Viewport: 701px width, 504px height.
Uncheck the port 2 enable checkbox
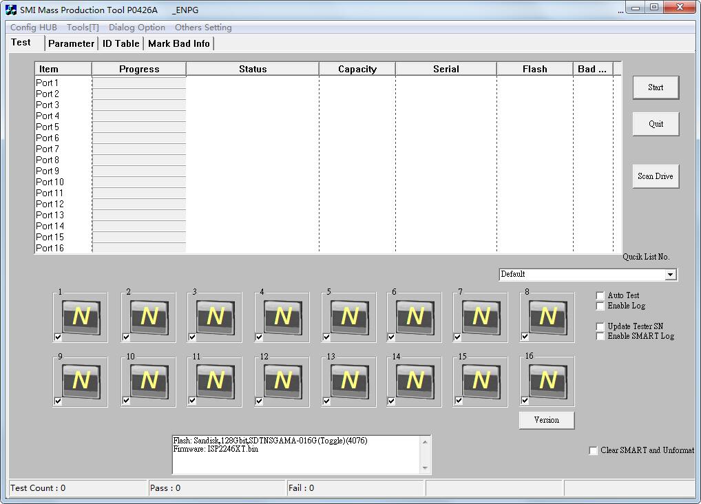(x=126, y=337)
